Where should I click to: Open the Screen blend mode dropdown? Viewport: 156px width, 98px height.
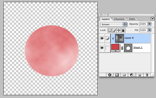coord(114,25)
